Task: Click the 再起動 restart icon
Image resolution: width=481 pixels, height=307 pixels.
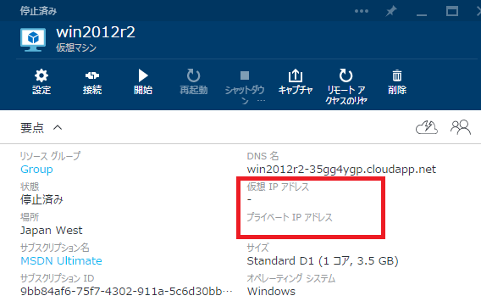Action: (194, 75)
